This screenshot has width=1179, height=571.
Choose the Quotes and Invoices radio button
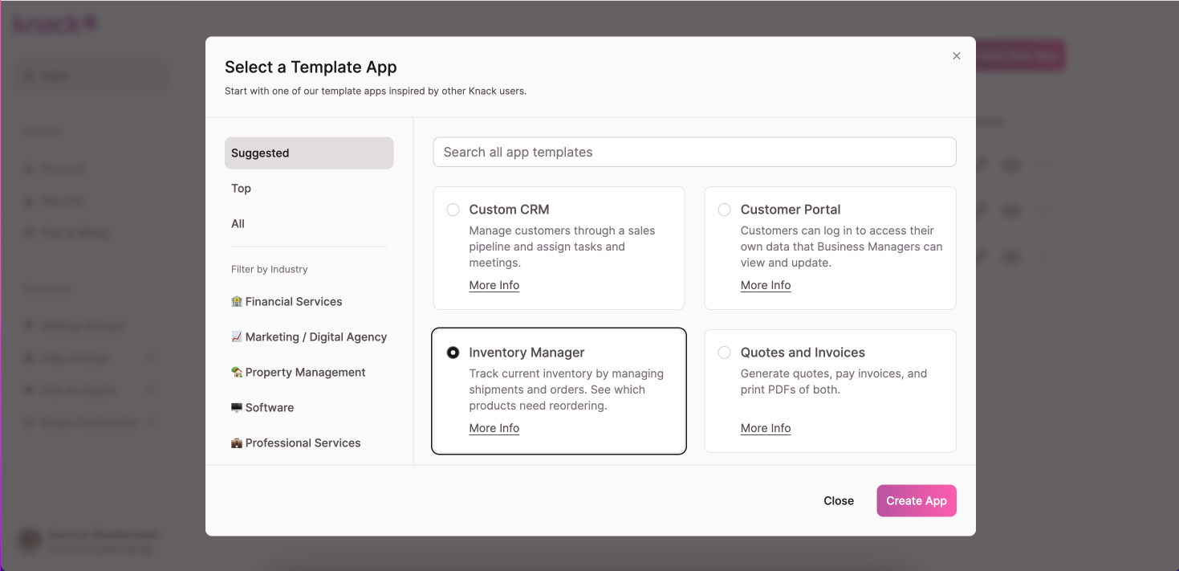pos(725,353)
